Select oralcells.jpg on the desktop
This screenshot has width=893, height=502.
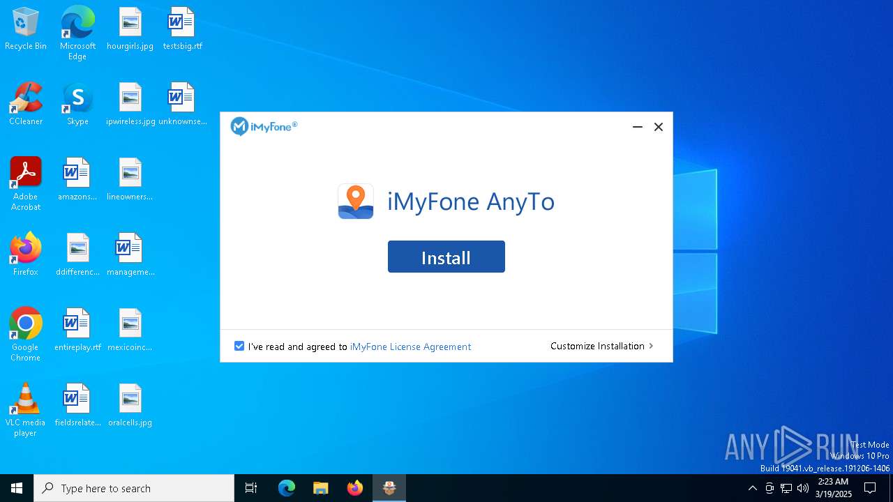(130, 406)
